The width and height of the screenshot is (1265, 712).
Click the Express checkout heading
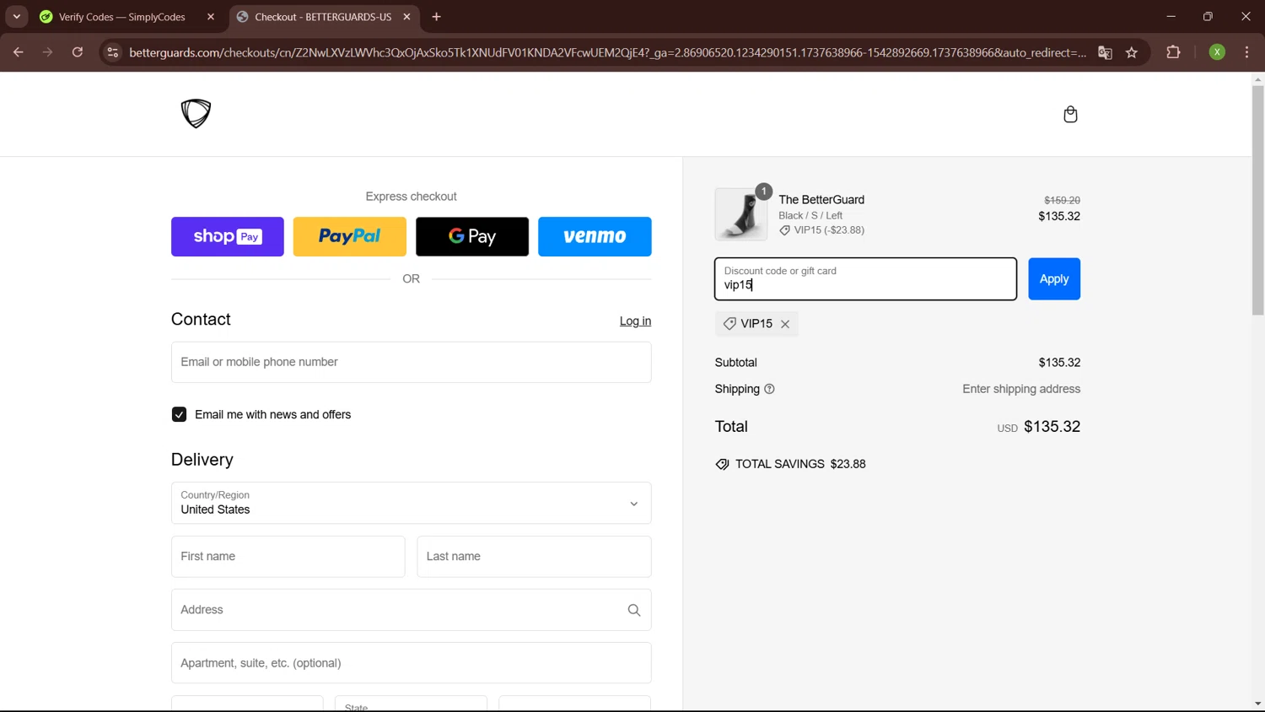[411, 197]
